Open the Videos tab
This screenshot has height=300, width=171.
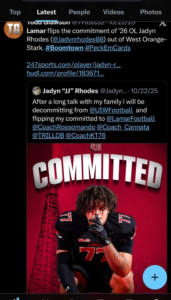tap(113, 12)
